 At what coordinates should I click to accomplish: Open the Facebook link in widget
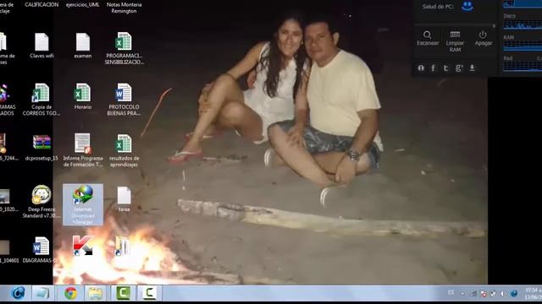point(433,68)
